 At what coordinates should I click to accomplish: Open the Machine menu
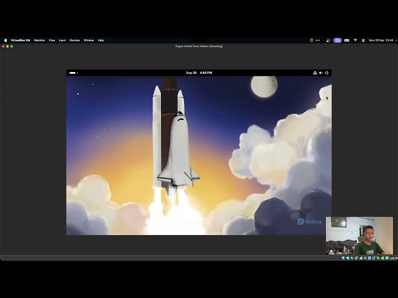pos(39,40)
